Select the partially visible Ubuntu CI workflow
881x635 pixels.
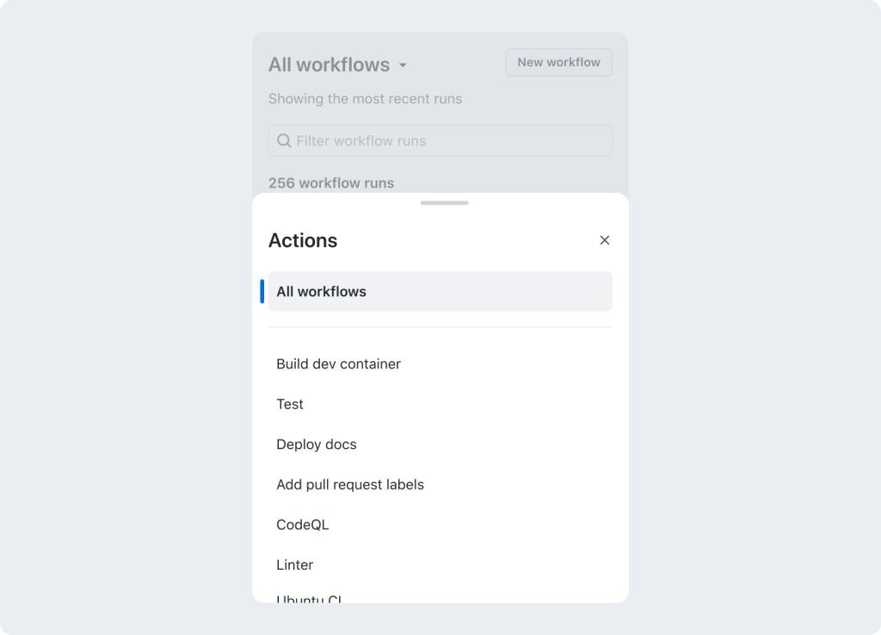[310, 598]
